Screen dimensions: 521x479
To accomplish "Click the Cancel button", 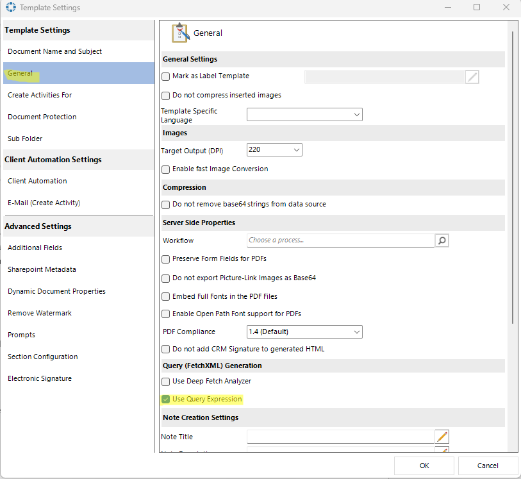I will click(488, 466).
